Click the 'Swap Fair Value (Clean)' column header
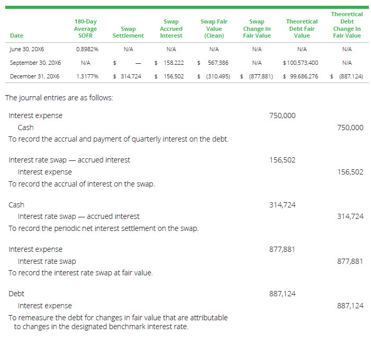The width and height of the screenshot is (371, 337). coord(213,29)
